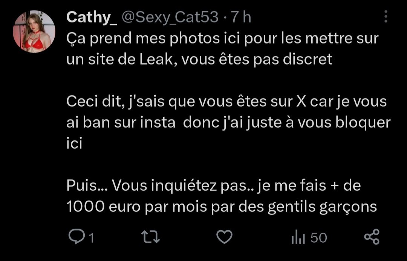Open the @Sexy_Cat53 handle link
The image size is (407, 261).
click(x=170, y=17)
